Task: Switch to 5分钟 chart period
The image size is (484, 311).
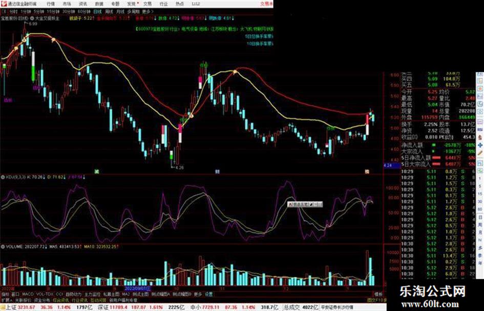Action: (x=39, y=12)
